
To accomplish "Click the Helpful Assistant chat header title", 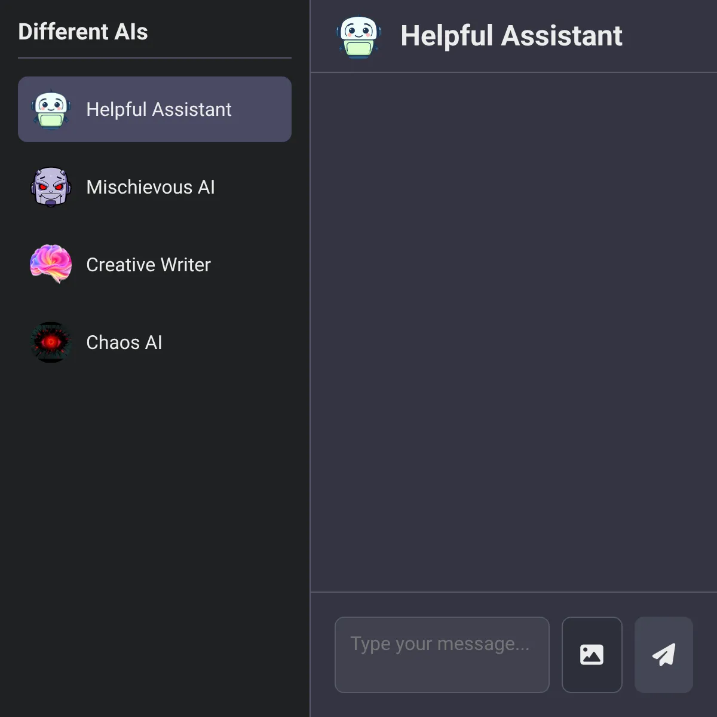I will (511, 36).
